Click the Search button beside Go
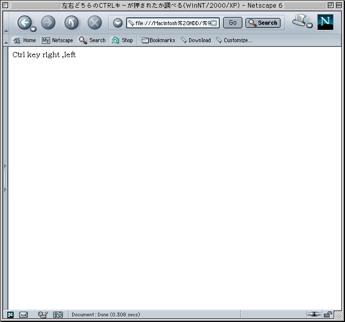The width and height of the screenshot is (345, 322). 263,23
